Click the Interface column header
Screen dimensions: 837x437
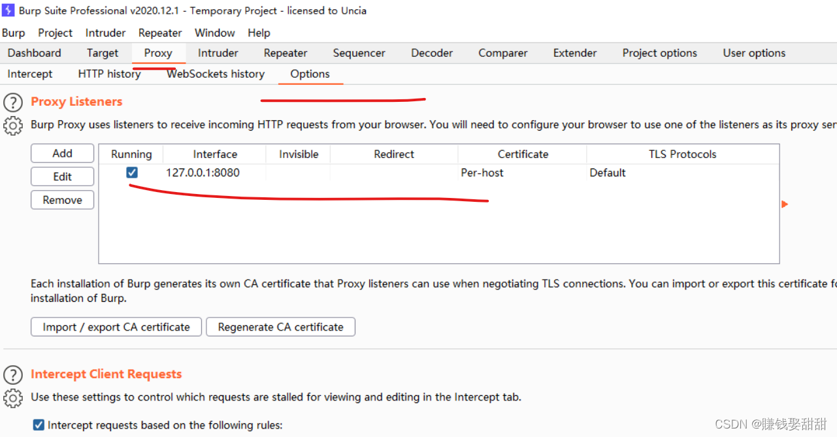point(215,154)
